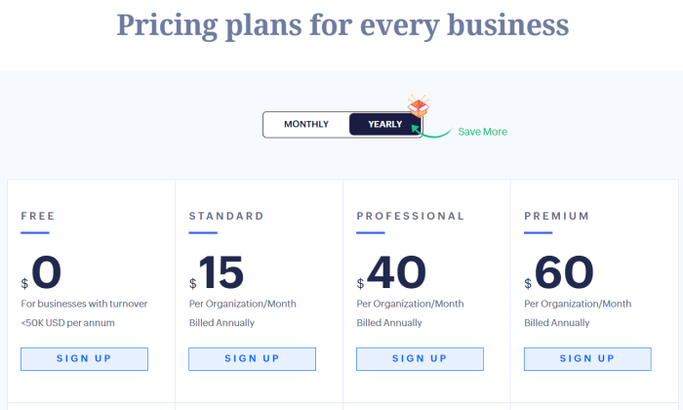Image resolution: width=683 pixels, height=410 pixels.
Task: Switch billing toggle to Monthly
Action: click(306, 124)
